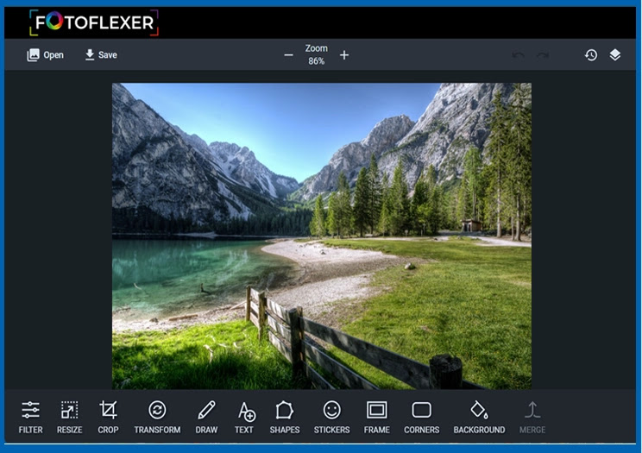Select the Resize tool
The image size is (642, 453).
click(69, 417)
